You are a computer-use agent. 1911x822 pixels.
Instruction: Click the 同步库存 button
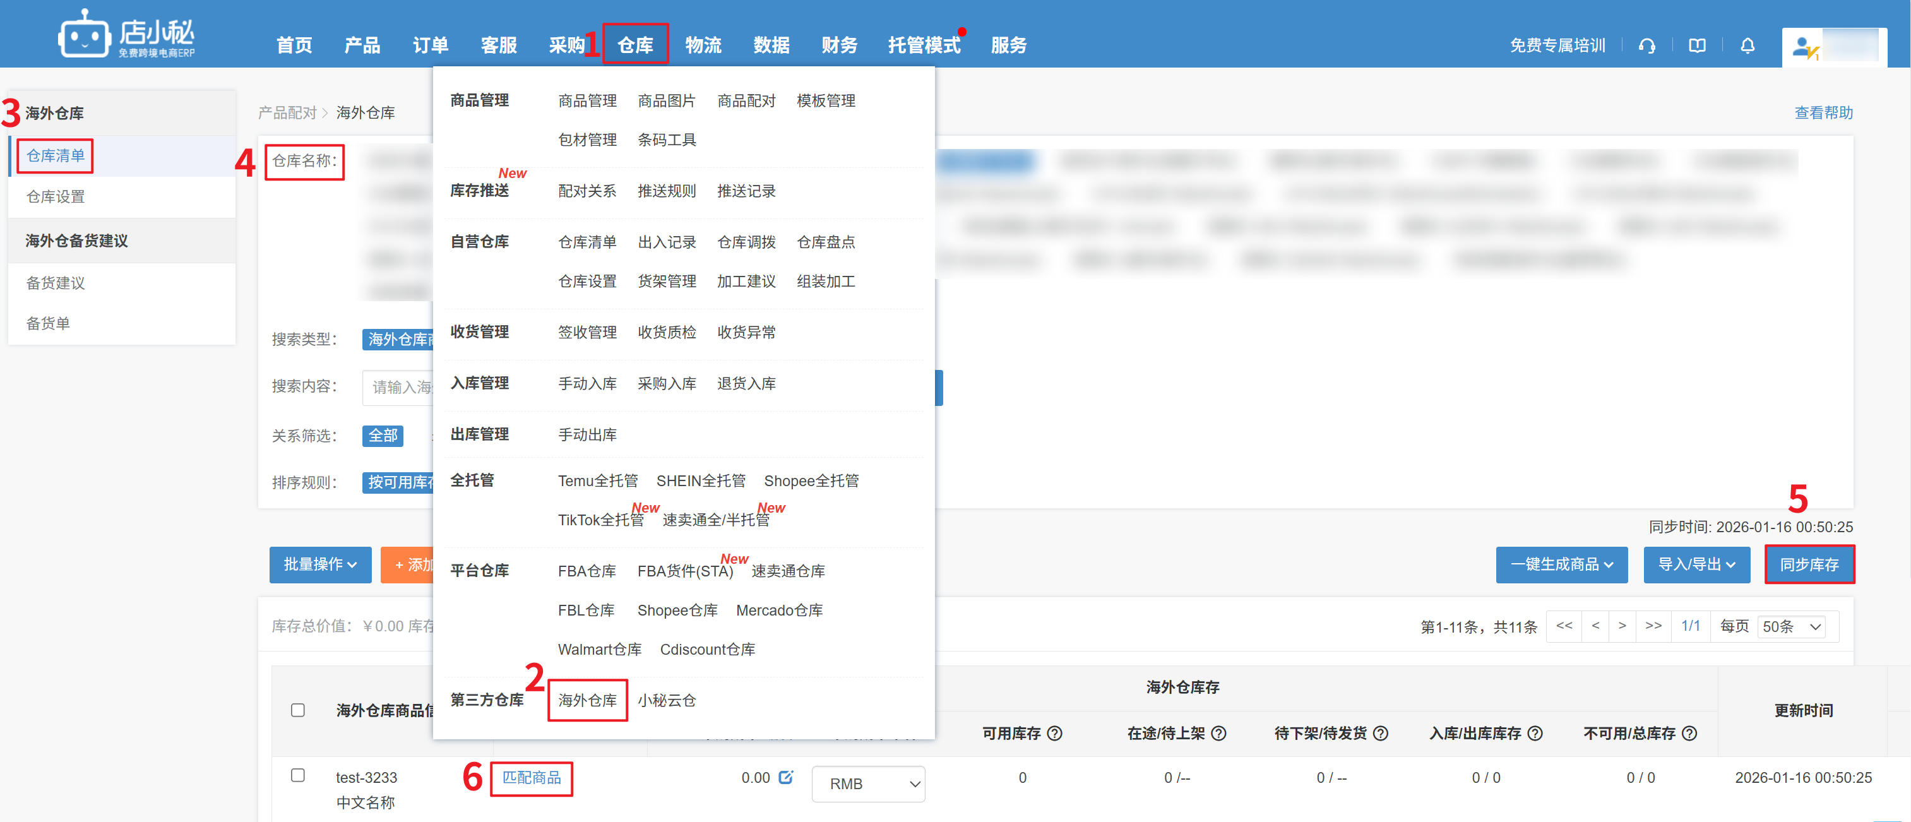[1809, 564]
